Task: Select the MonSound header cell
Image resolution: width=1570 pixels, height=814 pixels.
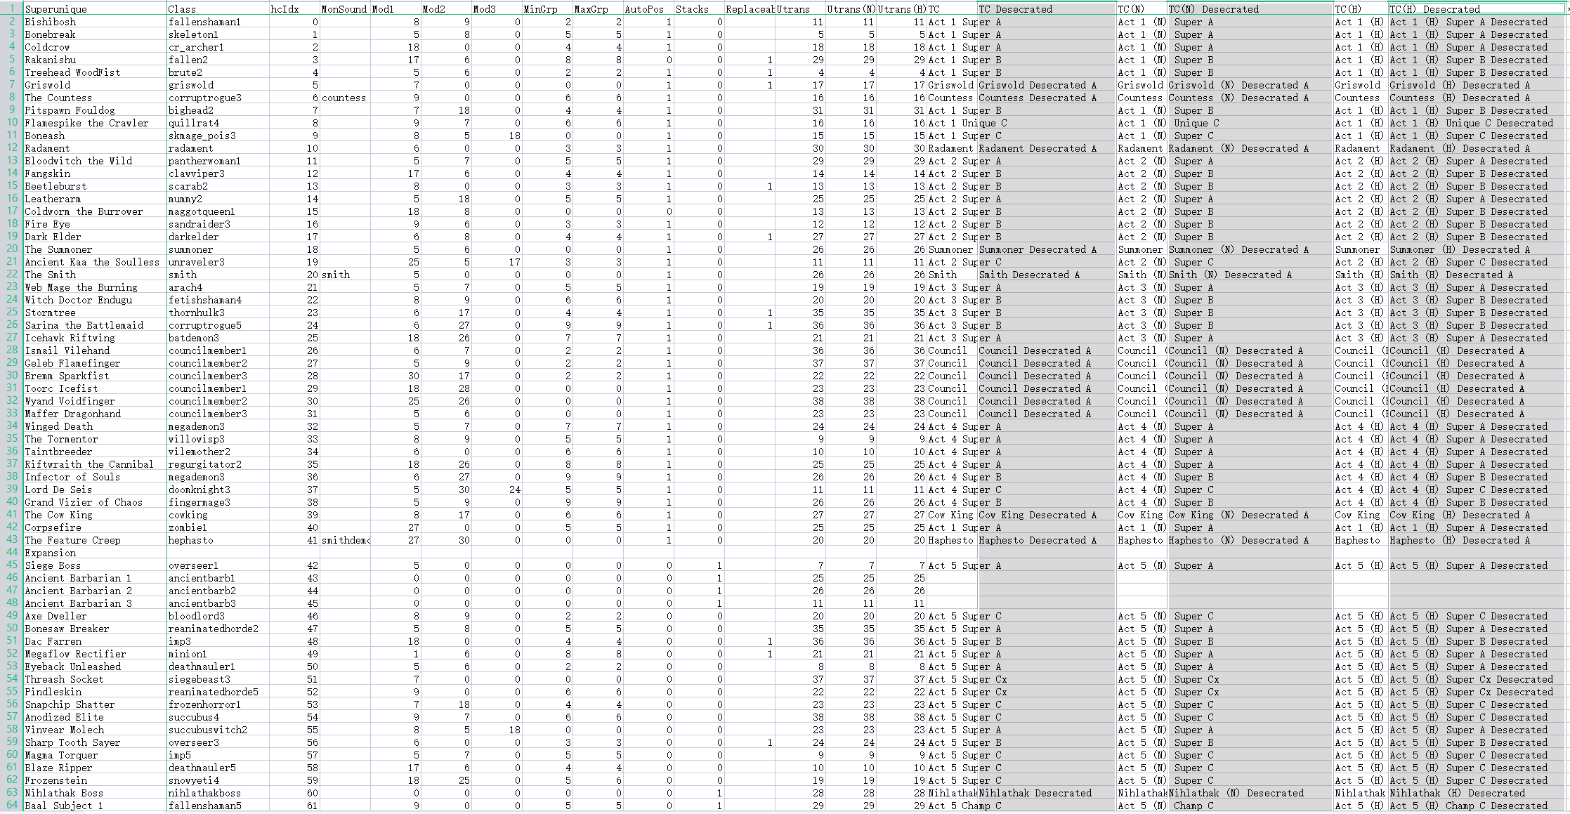Action: (x=344, y=9)
